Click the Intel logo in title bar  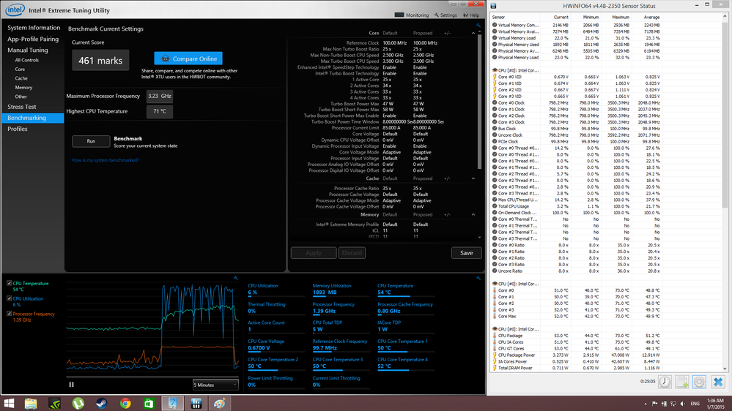tap(15, 10)
